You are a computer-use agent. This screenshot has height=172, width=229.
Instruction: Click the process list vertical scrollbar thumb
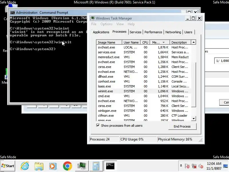194,85
